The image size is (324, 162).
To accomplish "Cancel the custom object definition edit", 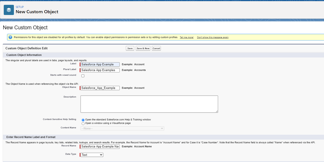I will click(x=156, y=48).
